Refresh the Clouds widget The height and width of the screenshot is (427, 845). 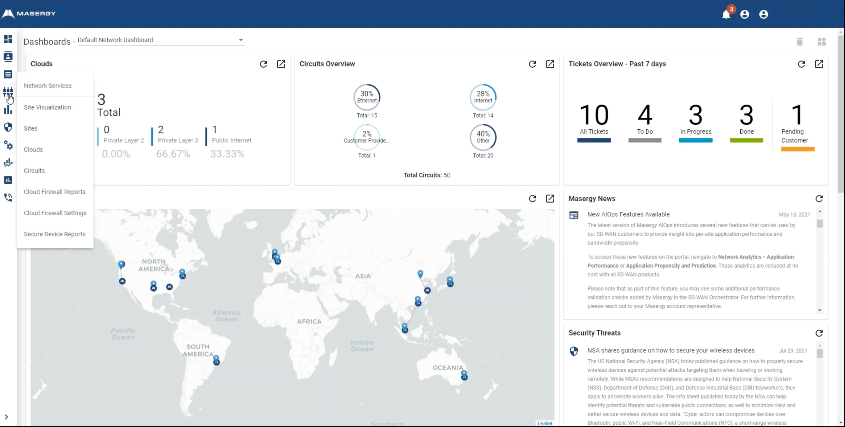pyautogui.click(x=263, y=64)
